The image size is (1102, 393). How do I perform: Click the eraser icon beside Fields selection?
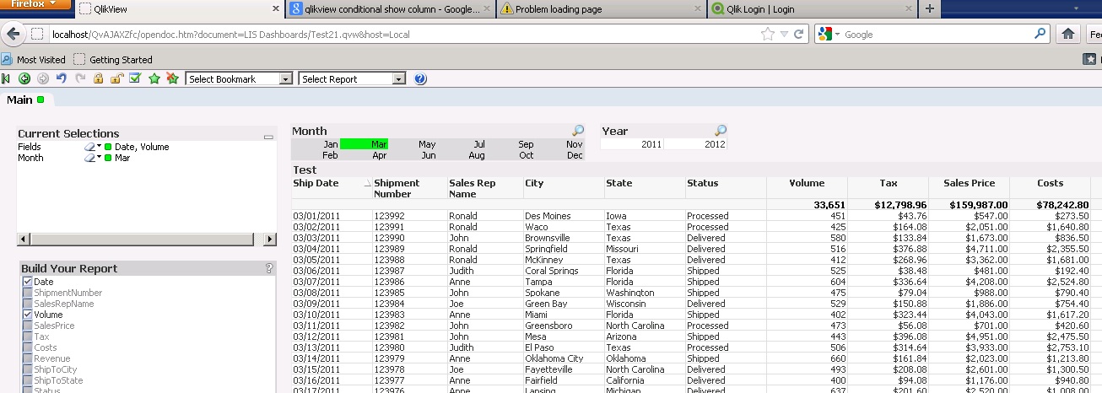pyautogui.click(x=89, y=147)
